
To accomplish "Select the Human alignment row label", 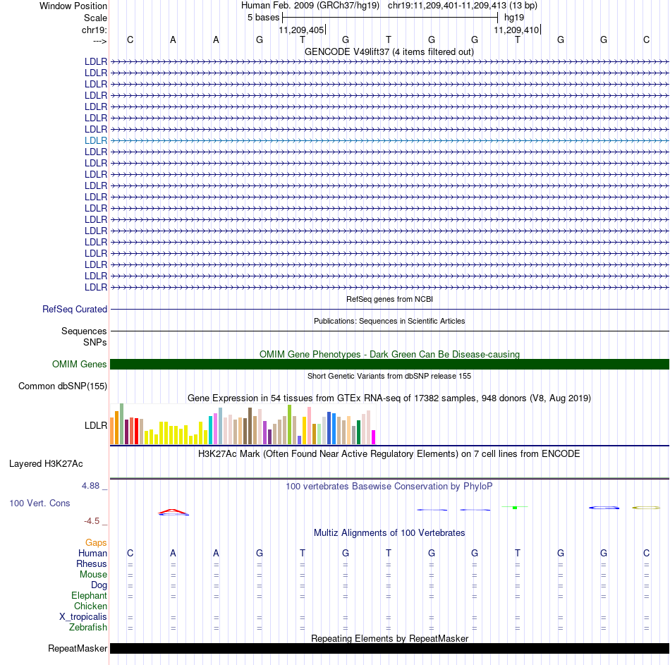I will pos(92,553).
